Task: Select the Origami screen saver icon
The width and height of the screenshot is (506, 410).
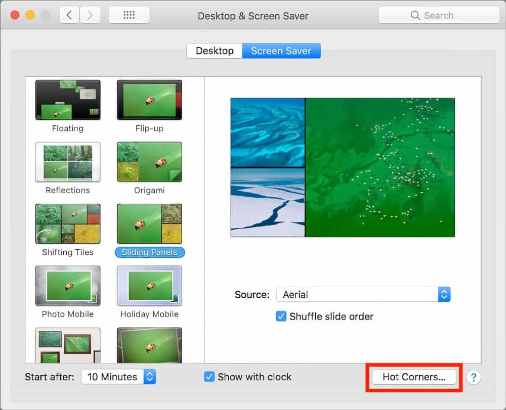Action: pos(149,162)
